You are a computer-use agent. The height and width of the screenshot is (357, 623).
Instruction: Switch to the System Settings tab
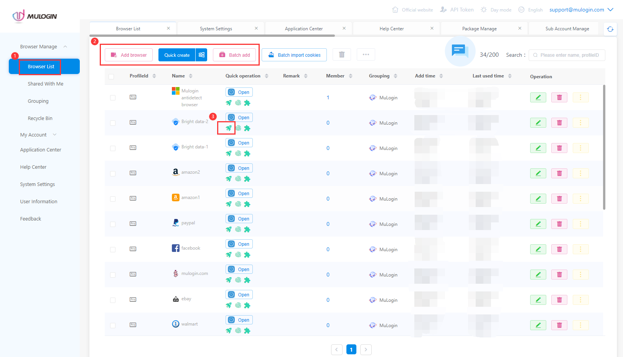(215, 28)
